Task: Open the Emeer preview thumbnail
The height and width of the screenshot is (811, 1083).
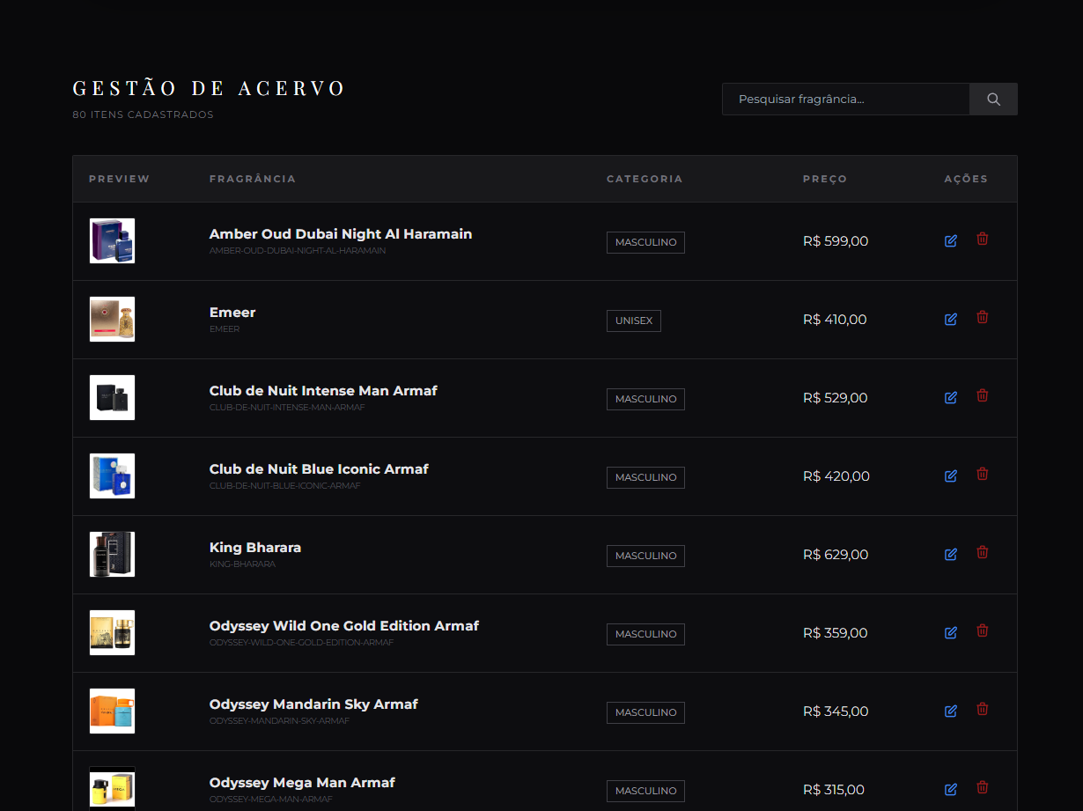Action: (x=112, y=319)
